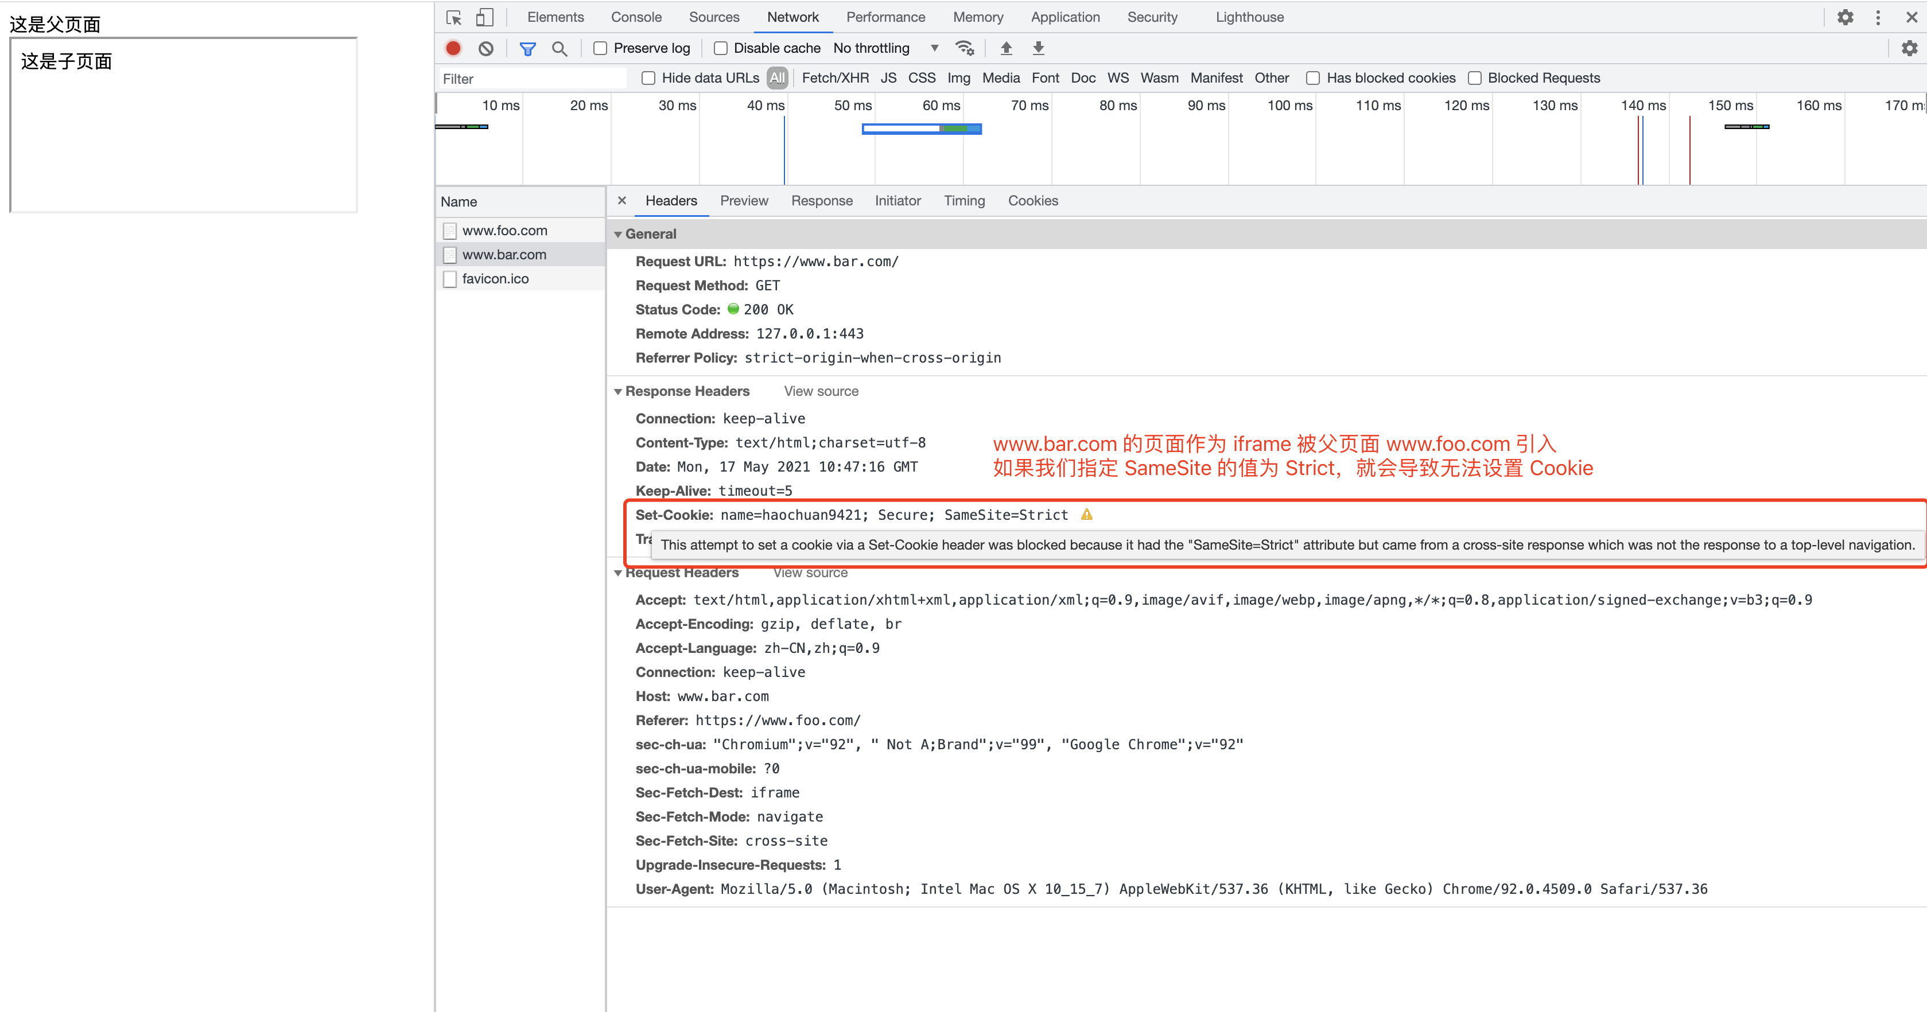Toggle the device toolbar icon

pyautogui.click(x=485, y=17)
